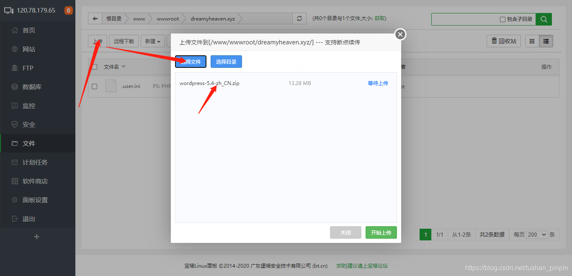Viewport: 572px width, 276px height.
Task: Close the upload dialog with the X
Action: pyautogui.click(x=400, y=34)
